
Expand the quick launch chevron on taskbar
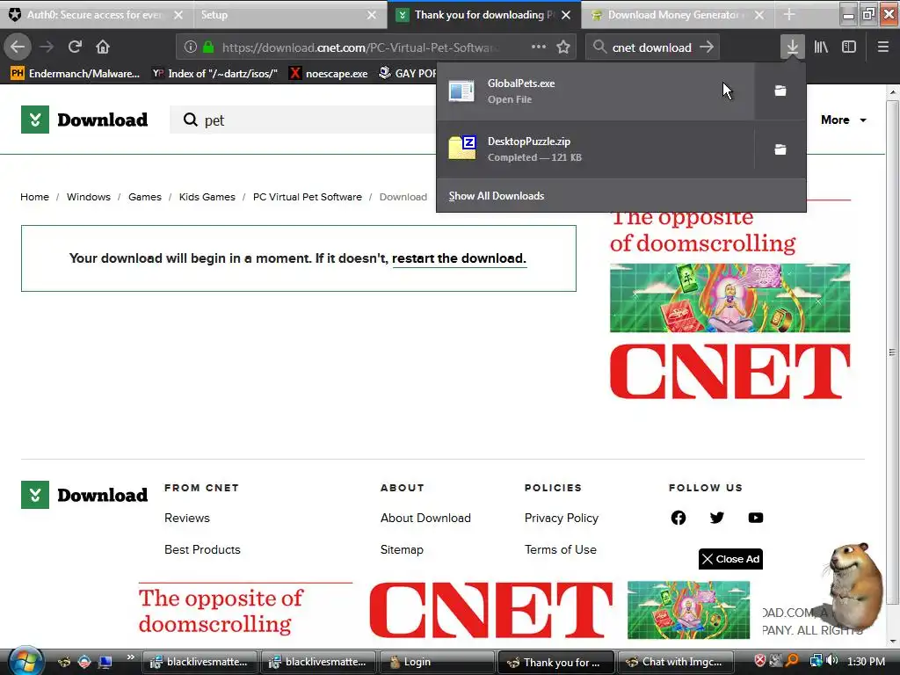coord(131,657)
